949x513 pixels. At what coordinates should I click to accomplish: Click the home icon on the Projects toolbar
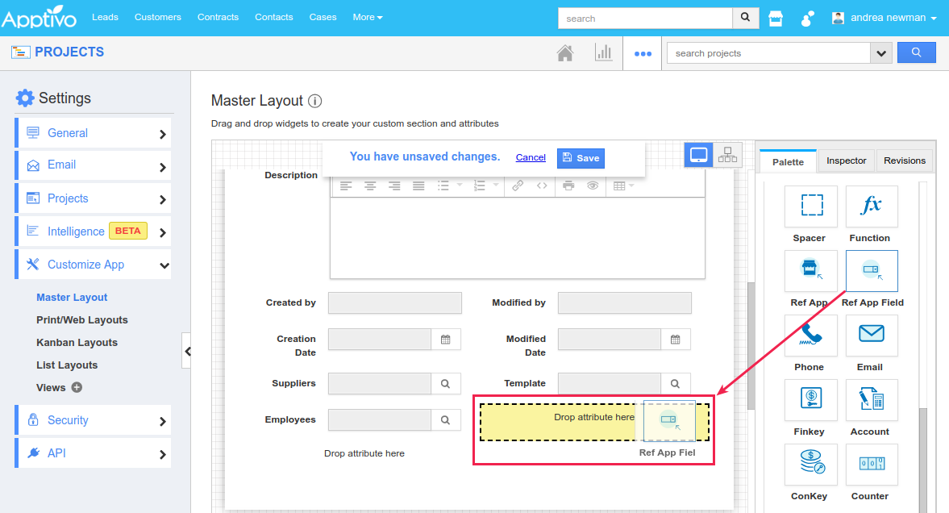[x=565, y=52]
